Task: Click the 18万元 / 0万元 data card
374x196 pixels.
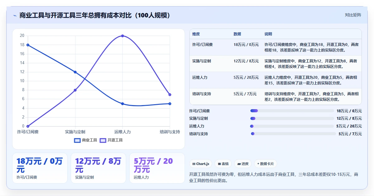Action: coord(40,168)
